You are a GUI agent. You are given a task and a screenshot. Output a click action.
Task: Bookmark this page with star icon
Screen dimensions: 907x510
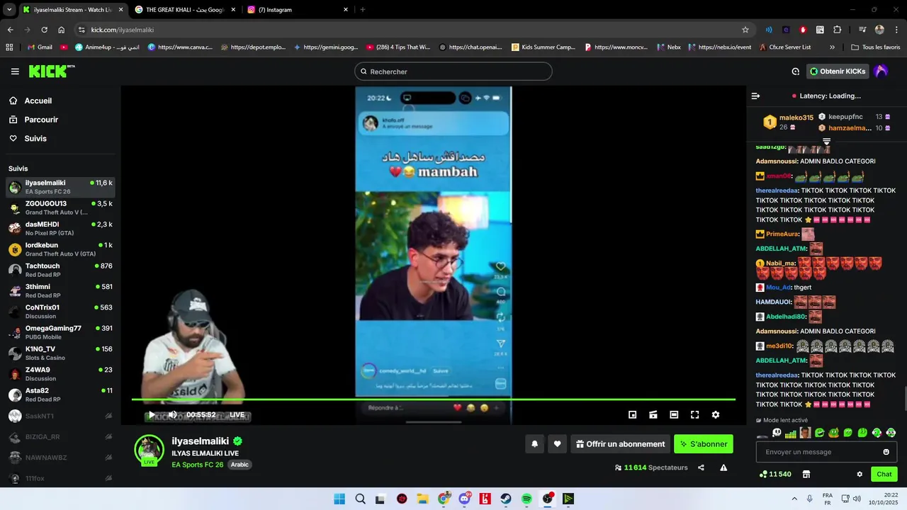coord(745,30)
